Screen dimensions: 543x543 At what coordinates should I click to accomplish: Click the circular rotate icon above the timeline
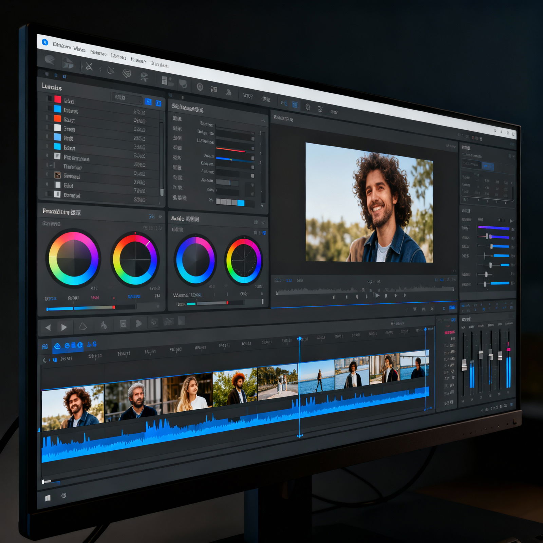(154, 322)
